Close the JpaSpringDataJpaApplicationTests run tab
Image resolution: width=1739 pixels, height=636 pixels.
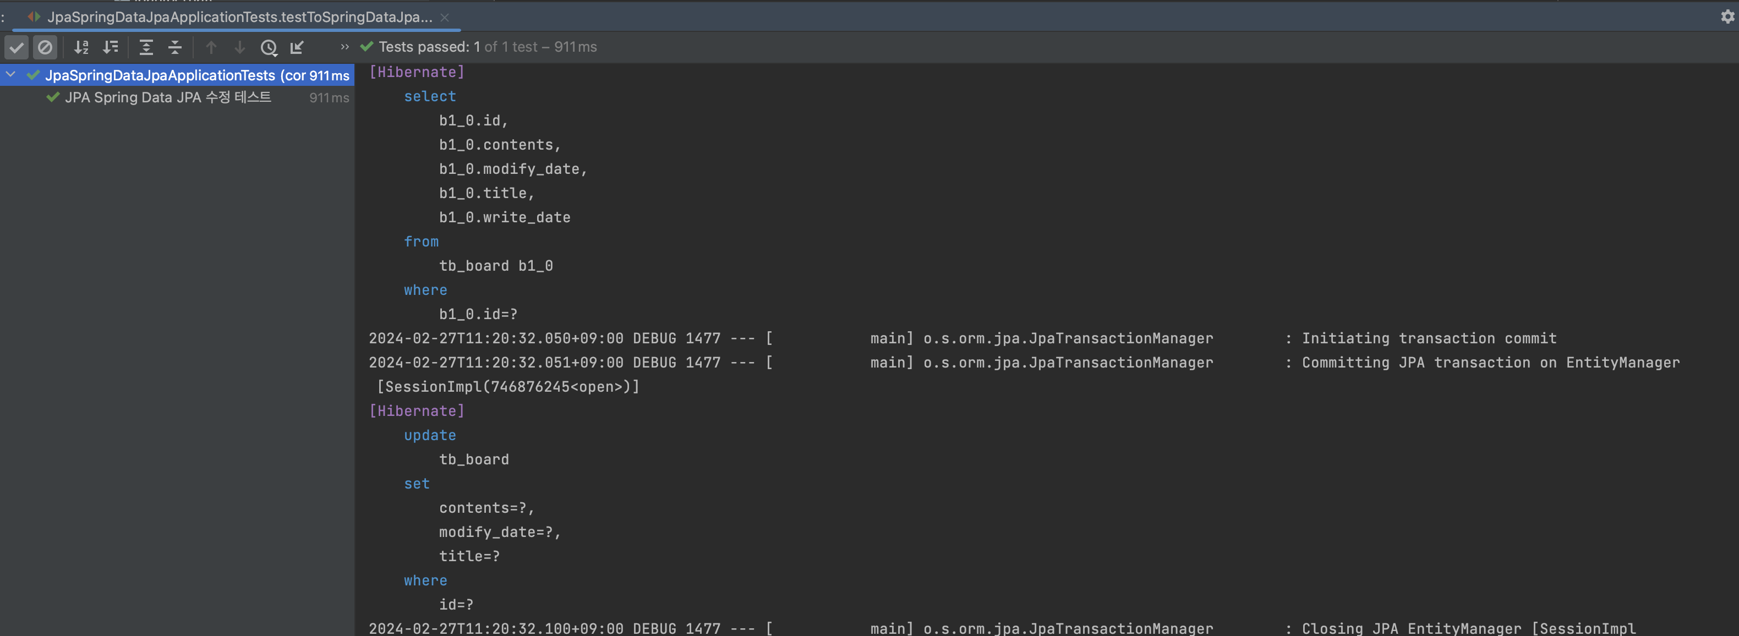(x=444, y=18)
